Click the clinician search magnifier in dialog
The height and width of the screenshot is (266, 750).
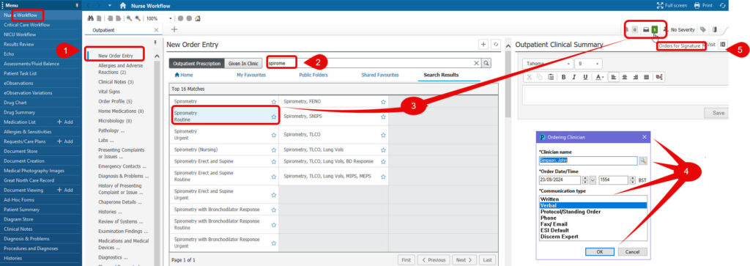click(643, 161)
